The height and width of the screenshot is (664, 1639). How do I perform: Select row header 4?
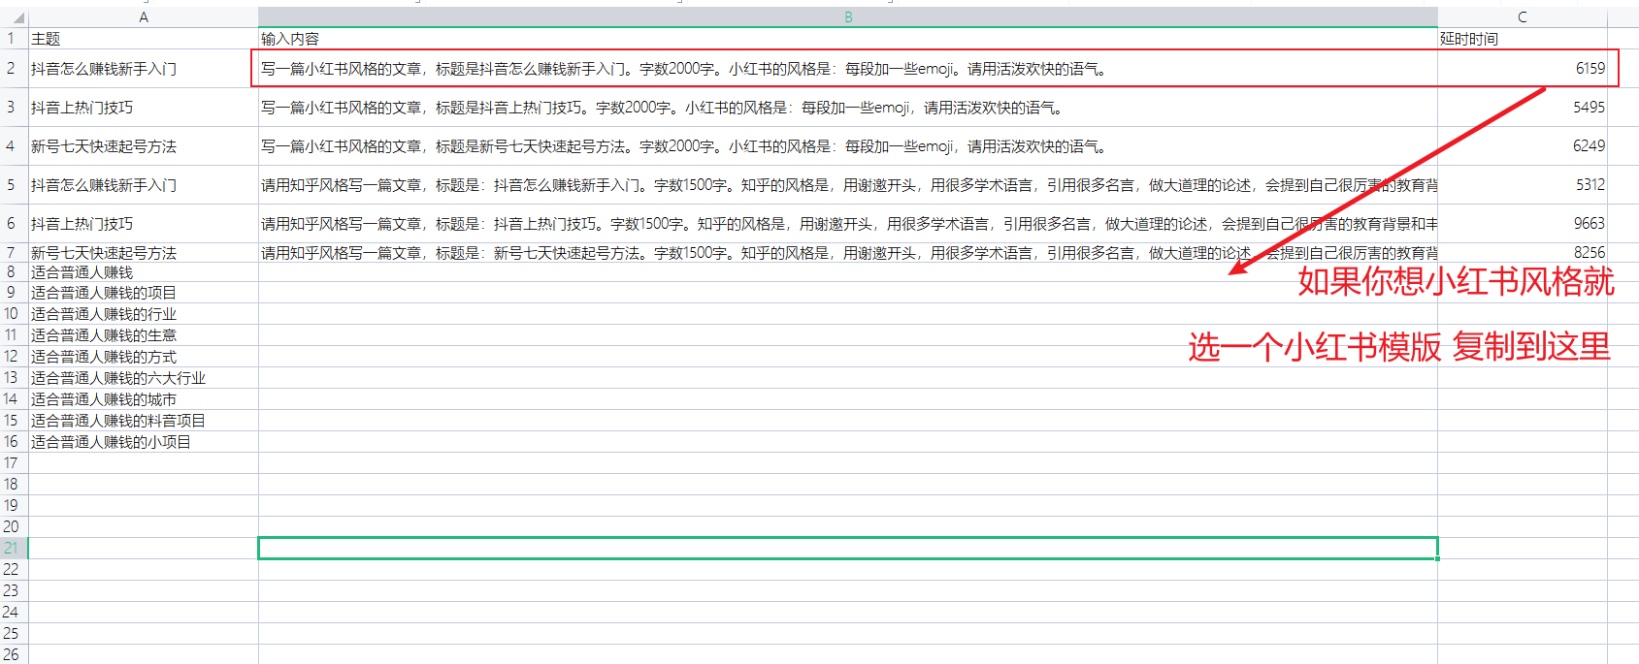[x=14, y=146]
